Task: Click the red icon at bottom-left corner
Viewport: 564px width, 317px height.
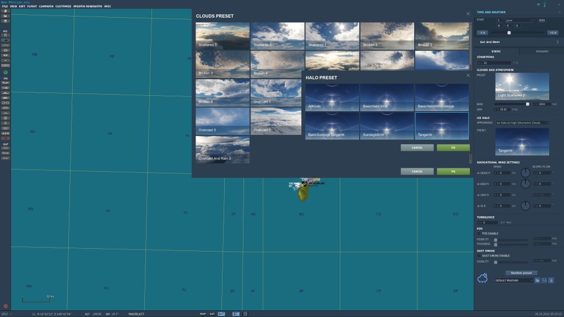Action: tap(6, 306)
